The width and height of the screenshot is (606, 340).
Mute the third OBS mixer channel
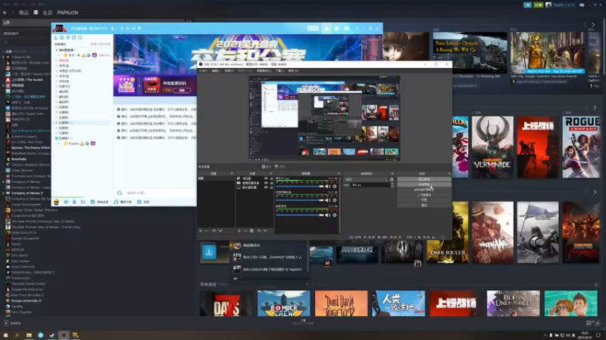tap(328, 215)
